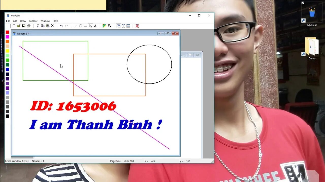Maximize the background child window
Screen dimensions: 325x182
190,55
